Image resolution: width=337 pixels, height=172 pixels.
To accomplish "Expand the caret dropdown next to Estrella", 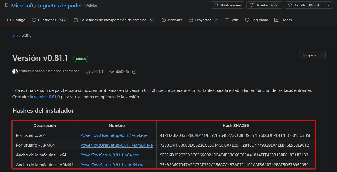I will [x=329, y=5].
